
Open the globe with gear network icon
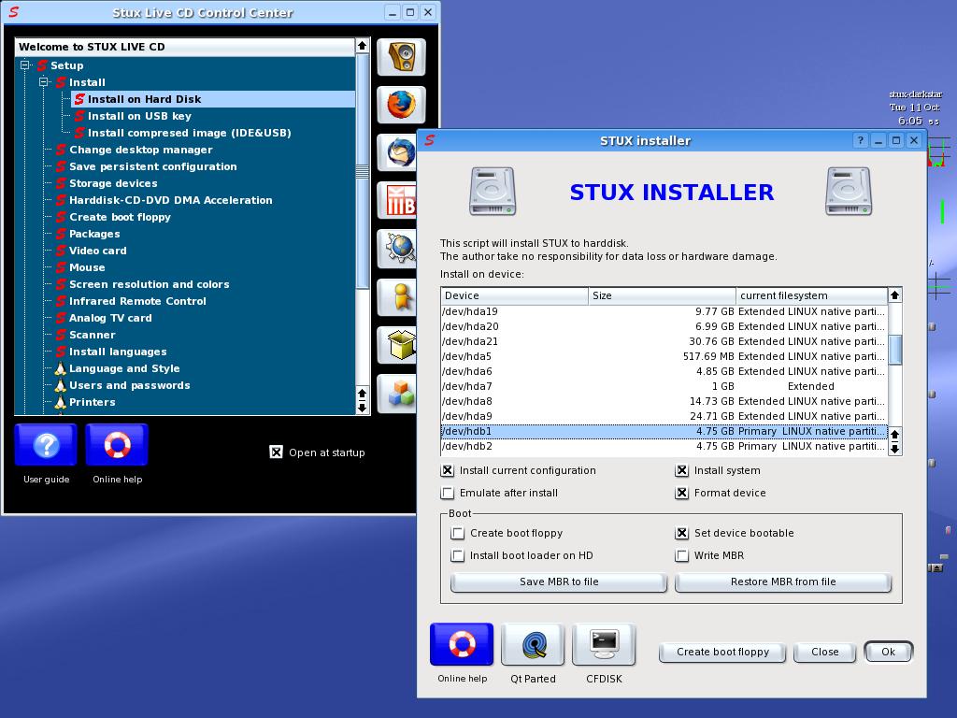pos(397,249)
